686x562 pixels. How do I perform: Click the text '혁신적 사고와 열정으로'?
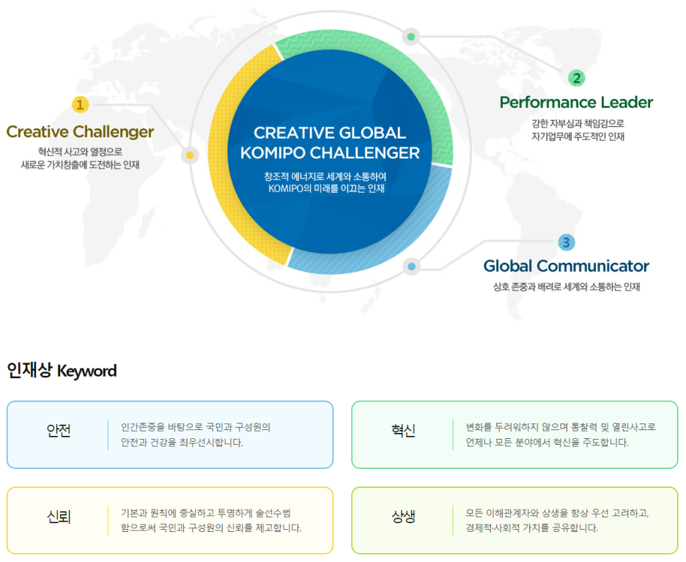tap(80, 152)
